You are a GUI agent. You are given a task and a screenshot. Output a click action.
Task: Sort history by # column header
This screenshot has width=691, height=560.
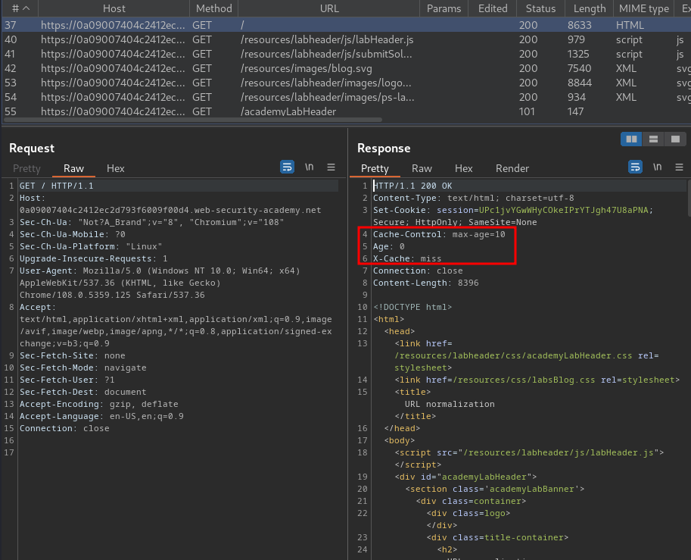pos(20,8)
